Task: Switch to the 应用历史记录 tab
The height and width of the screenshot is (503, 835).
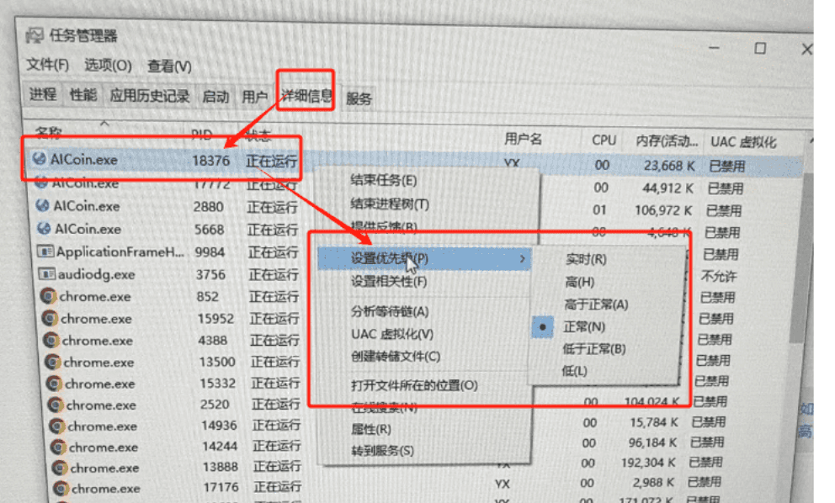Action: 150,97
